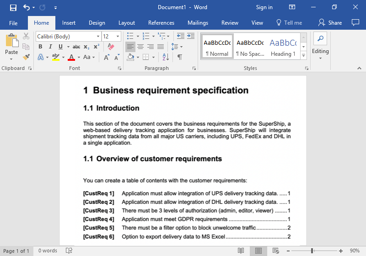Toggle Bold formatting

tap(40, 47)
